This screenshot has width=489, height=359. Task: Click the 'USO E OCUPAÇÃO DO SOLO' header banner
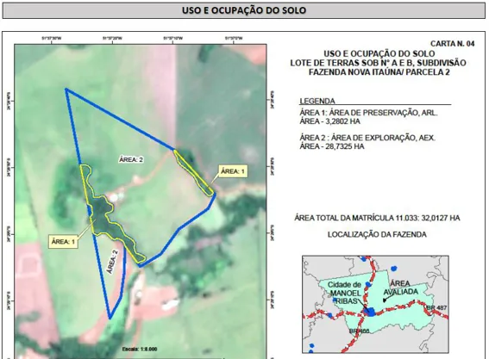244,10
